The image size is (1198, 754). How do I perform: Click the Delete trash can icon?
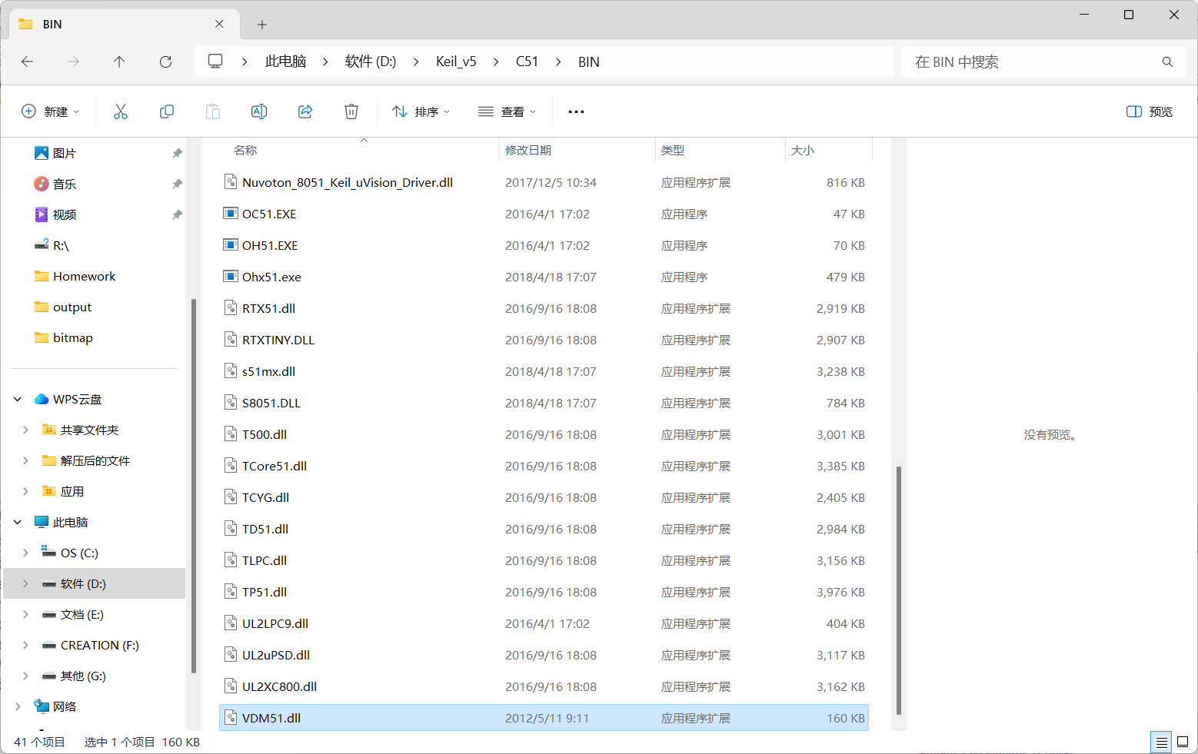351,111
